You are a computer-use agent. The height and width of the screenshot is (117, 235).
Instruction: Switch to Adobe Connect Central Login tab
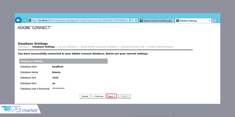[158, 21]
